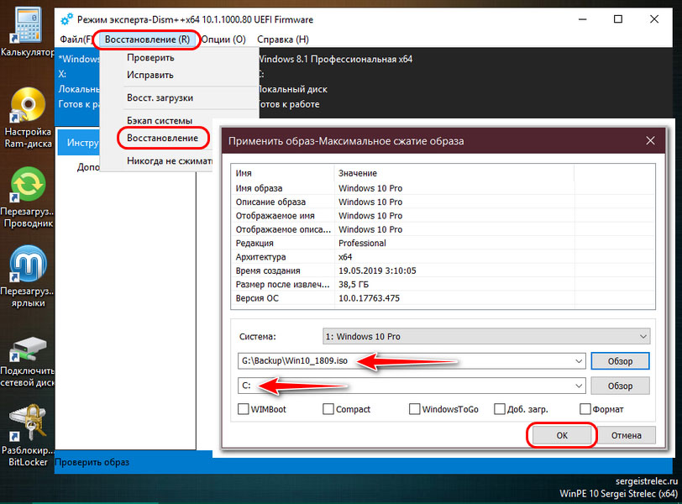
Task: Choose Исправить from the menu
Action: (x=150, y=75)
